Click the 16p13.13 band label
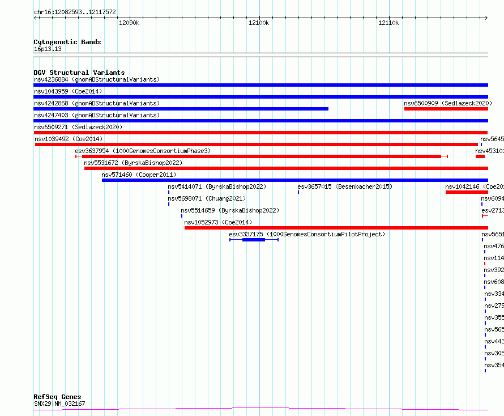This screenshot has height=416, width=504. click(x=48, y=49)
